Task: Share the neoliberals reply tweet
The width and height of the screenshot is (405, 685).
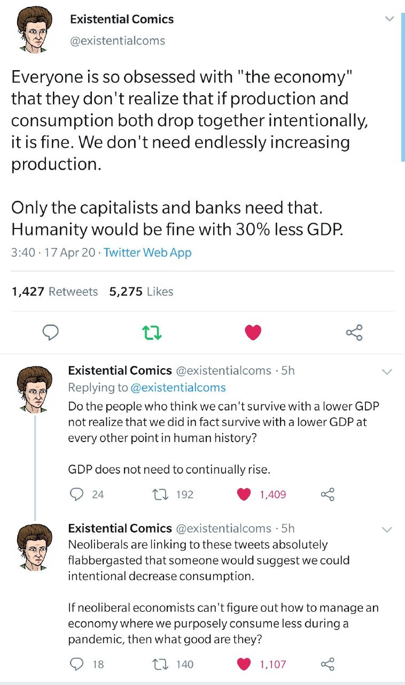Action: click(328, 664)
